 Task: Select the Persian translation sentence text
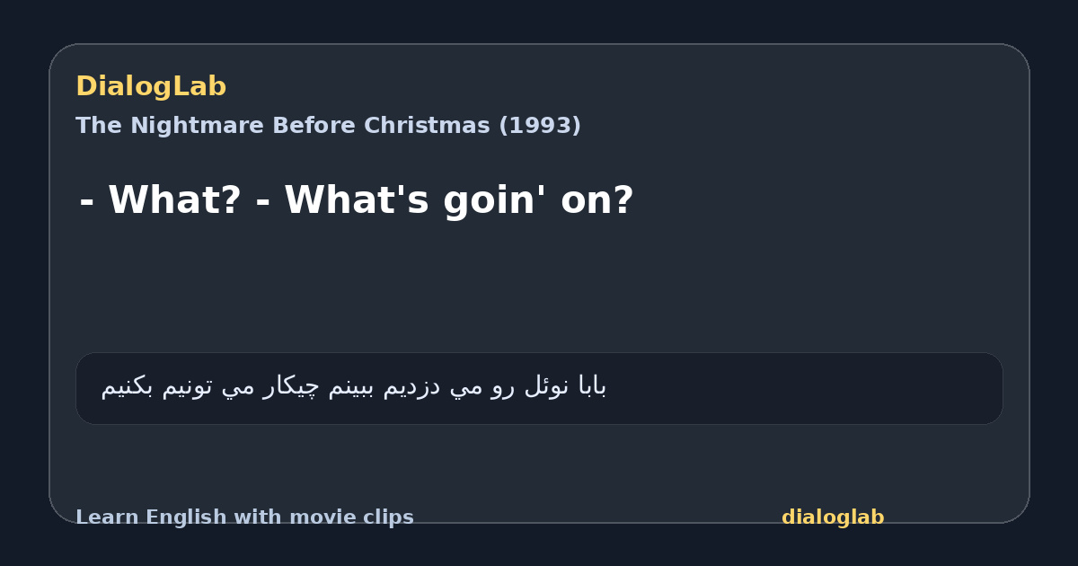[354, 387]
